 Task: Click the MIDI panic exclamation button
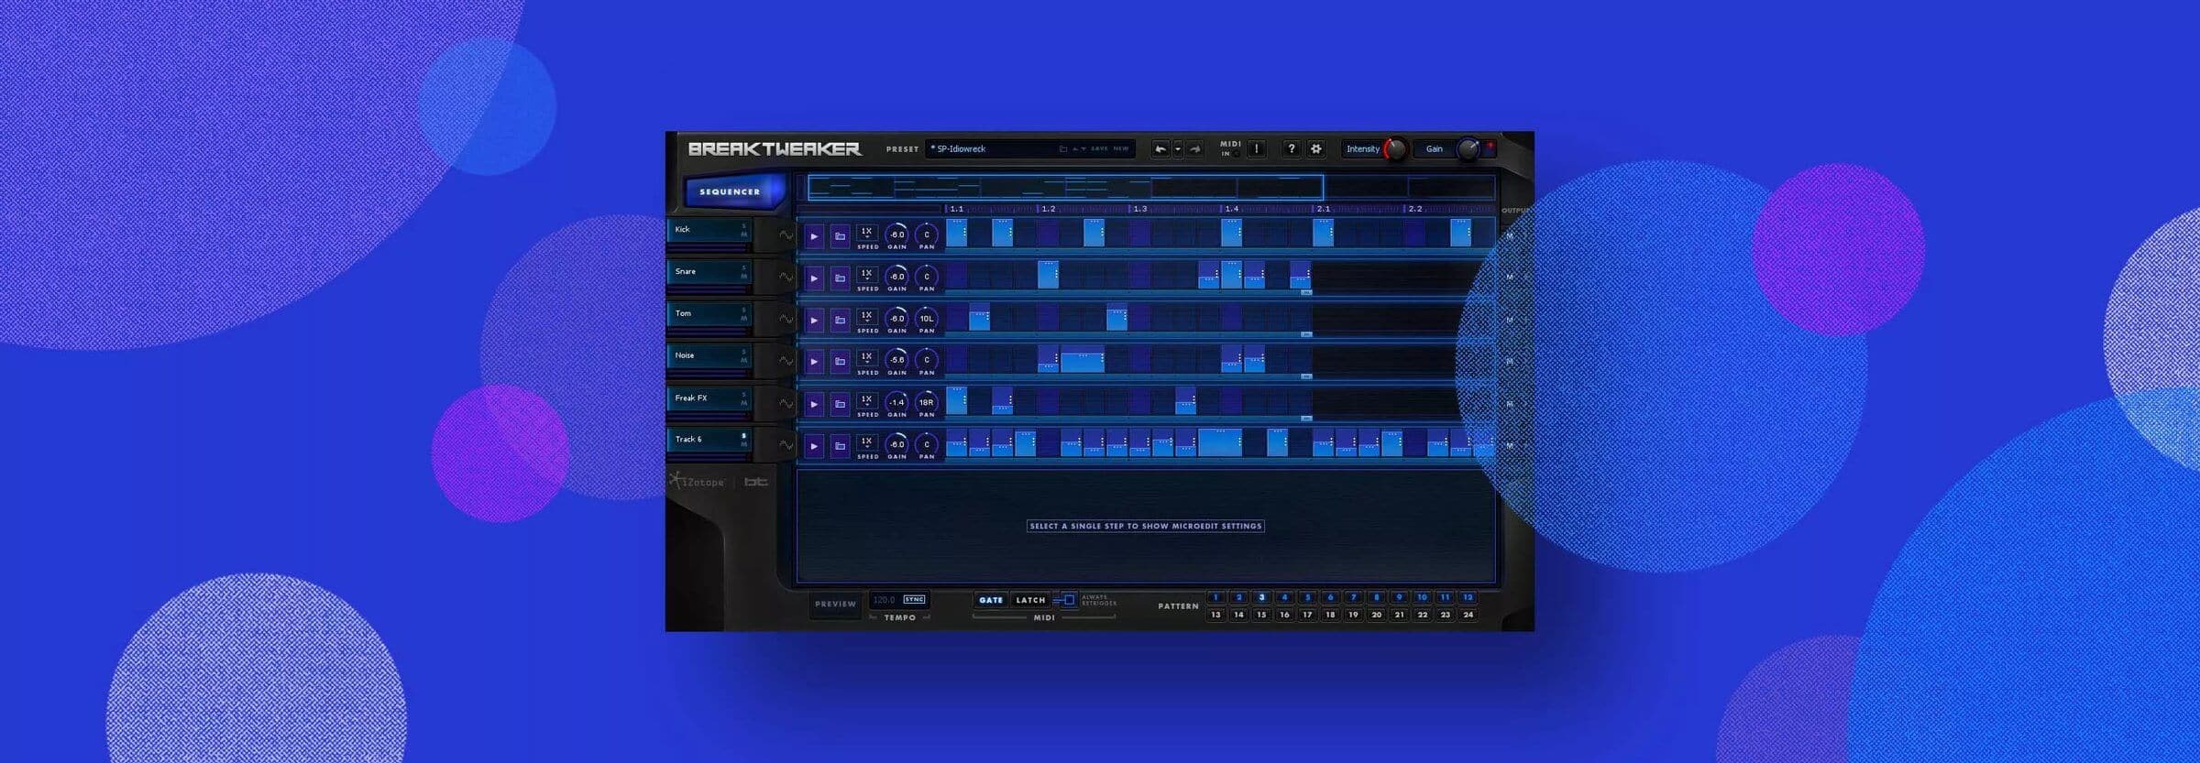(x=1257, y=148)
